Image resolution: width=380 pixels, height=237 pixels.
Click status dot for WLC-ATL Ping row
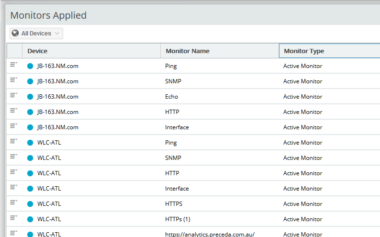coord(30,143)
